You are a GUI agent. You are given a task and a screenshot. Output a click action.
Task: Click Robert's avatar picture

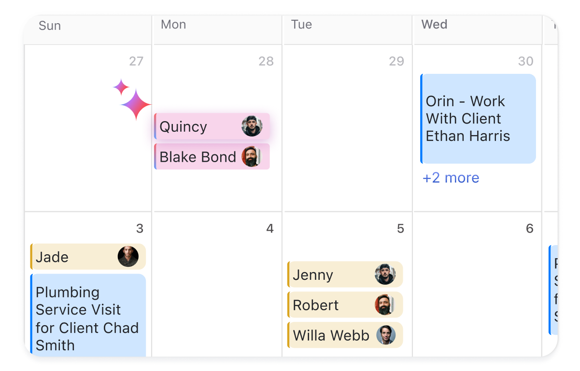click(385, 305)
